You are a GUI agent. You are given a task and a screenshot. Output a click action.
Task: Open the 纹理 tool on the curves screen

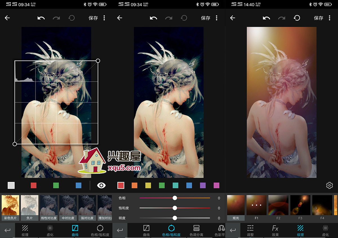pyautogui.click(x=25, y=230)
